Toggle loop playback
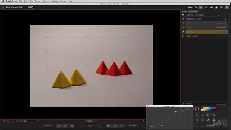Screen dimensions: 231x130 click(x=115, y=126)
